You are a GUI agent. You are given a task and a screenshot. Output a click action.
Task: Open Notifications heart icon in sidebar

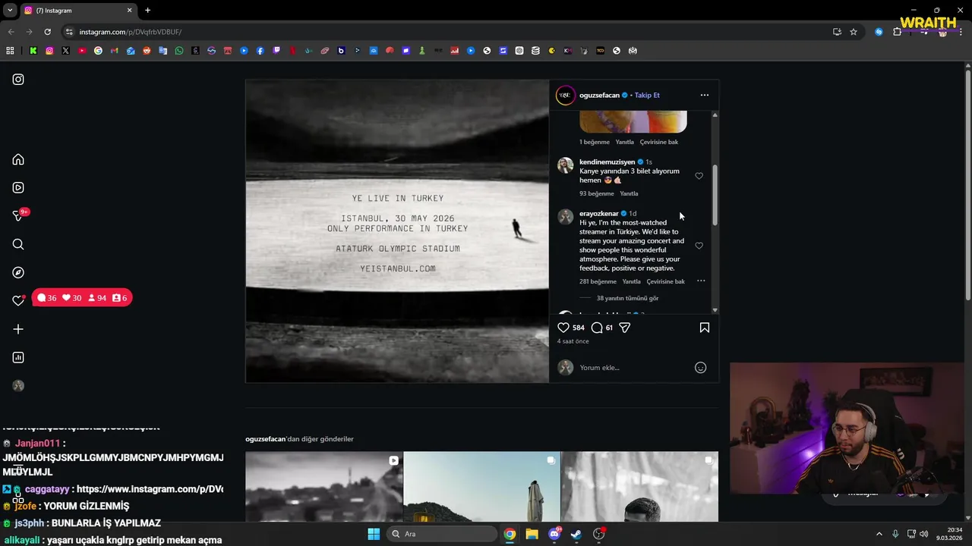pos(18,300)
